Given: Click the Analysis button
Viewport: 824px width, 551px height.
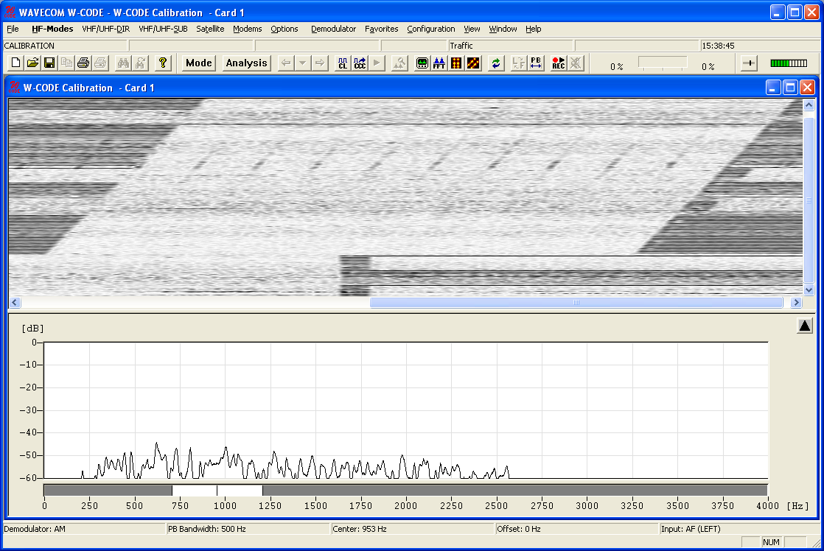Looking at the screenshot, I should tap(246, 63).
